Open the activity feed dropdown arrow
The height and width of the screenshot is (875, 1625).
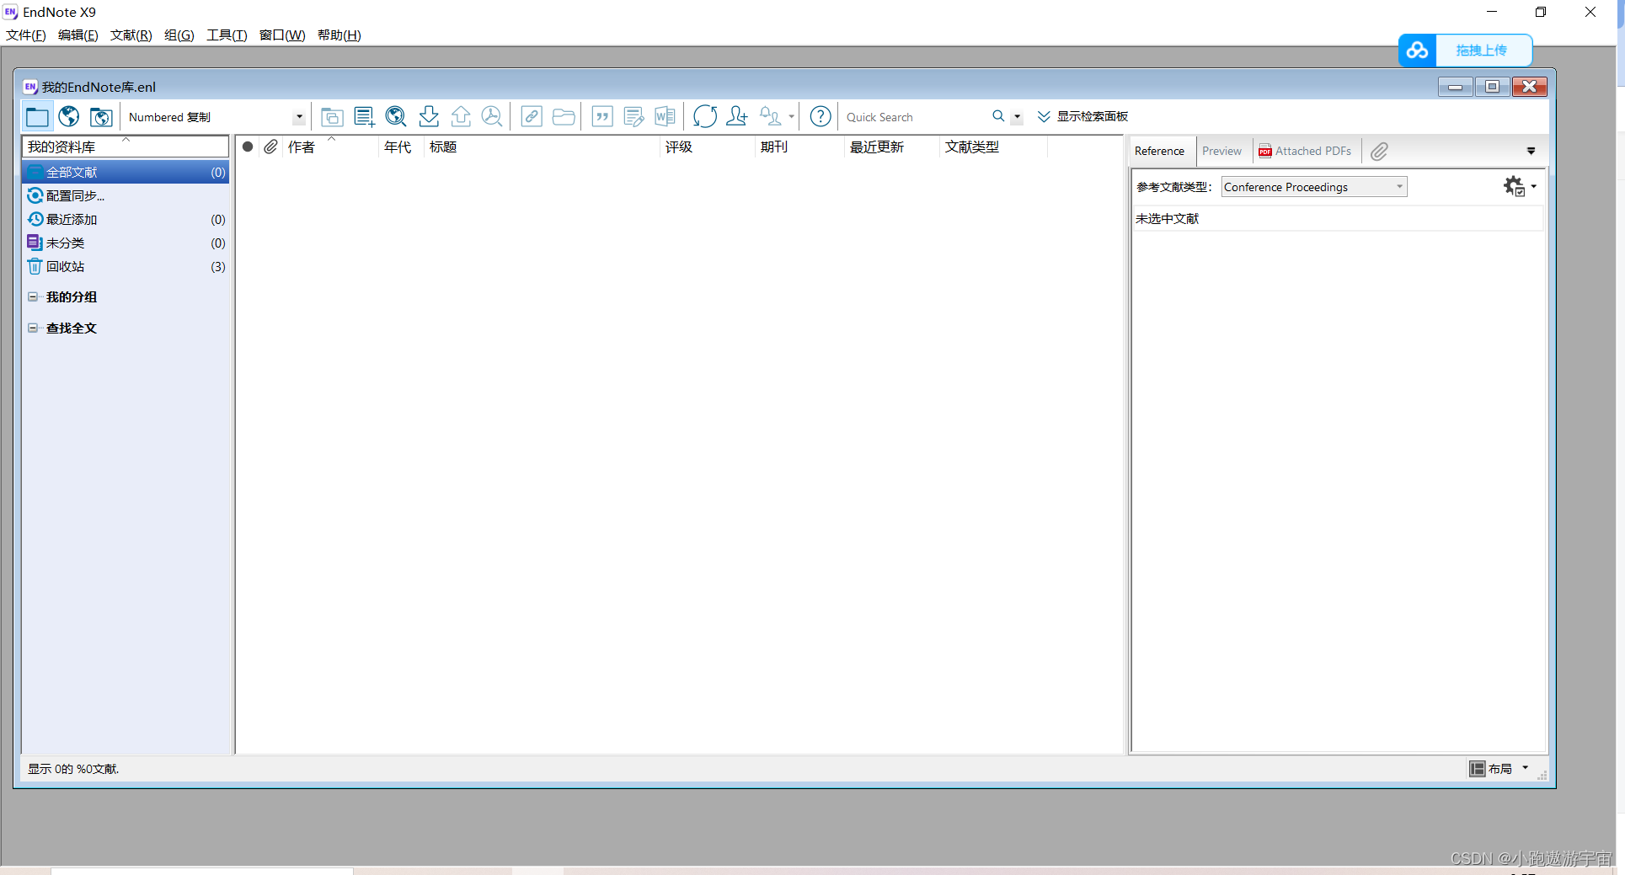click(791, 117)
